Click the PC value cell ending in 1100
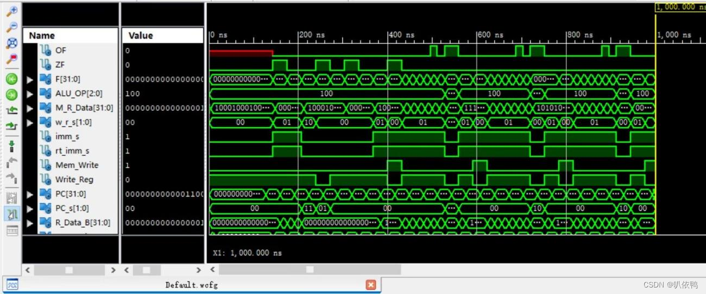This screenshot has height=294, width=706. [x=163, y=194]
